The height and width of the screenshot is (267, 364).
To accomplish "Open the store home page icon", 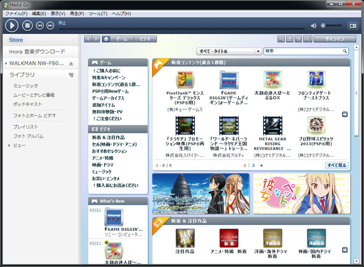I will click(x=106, y=39).
